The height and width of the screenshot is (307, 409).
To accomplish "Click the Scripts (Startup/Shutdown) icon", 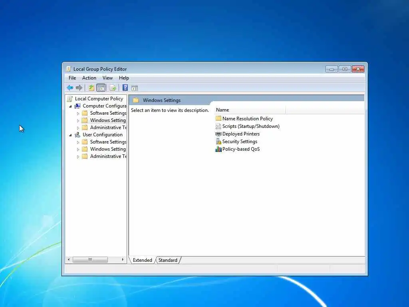I will click(218, 126).
